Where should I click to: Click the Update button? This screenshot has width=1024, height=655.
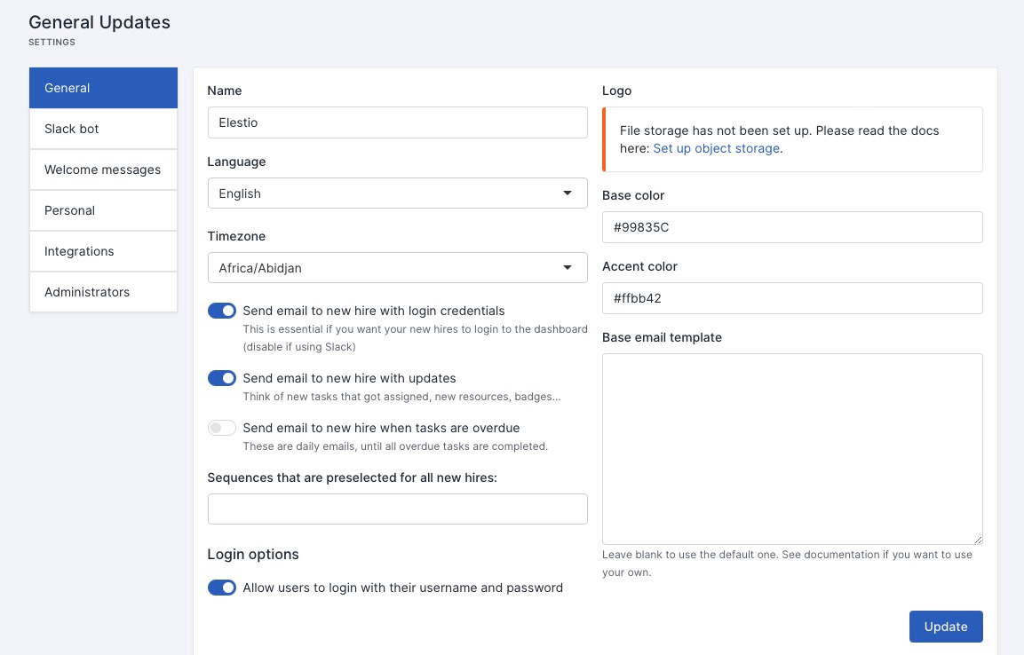coord(945,626)
